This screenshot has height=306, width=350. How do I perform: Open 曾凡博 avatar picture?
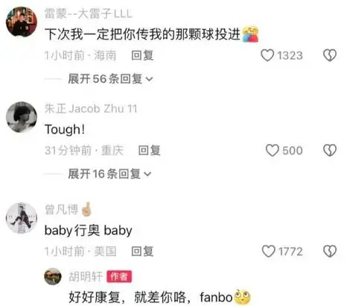(x=22, y=218)
